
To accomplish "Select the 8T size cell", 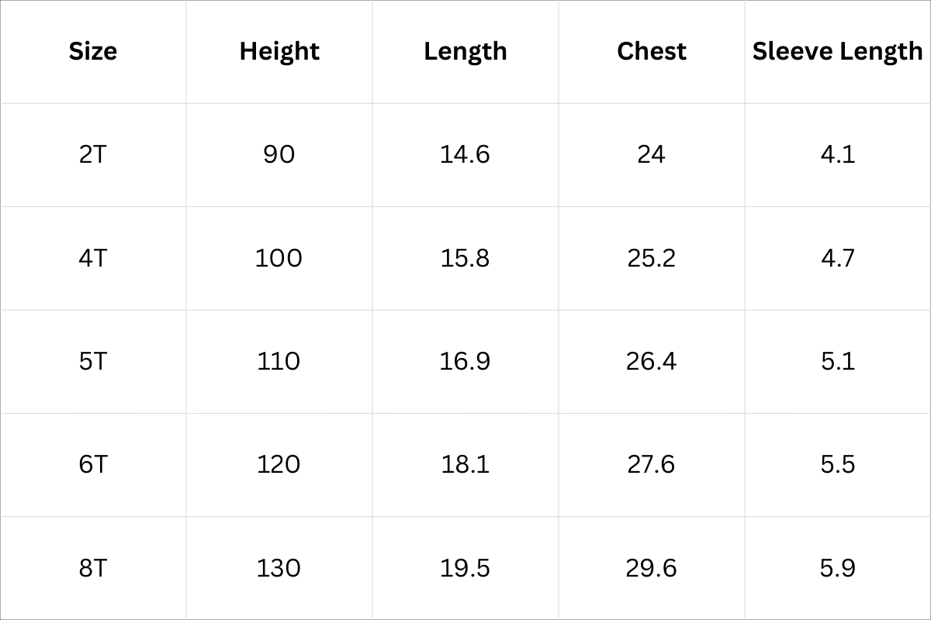I will click(x=93, y=568).
